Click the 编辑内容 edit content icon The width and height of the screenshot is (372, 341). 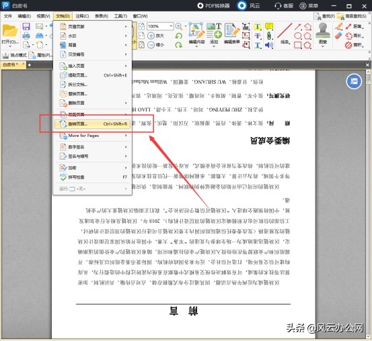pyautogui.click(x=196, y=30)
